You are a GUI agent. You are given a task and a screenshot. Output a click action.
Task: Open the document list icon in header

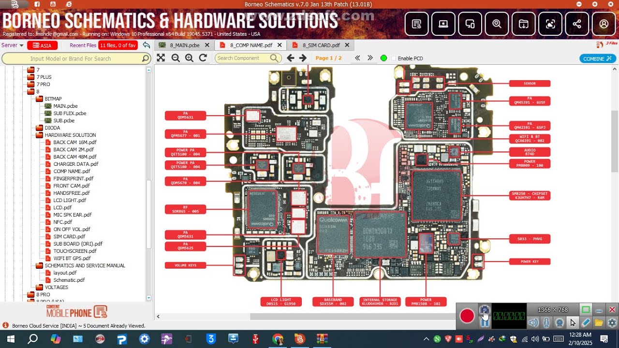(416, 24)
